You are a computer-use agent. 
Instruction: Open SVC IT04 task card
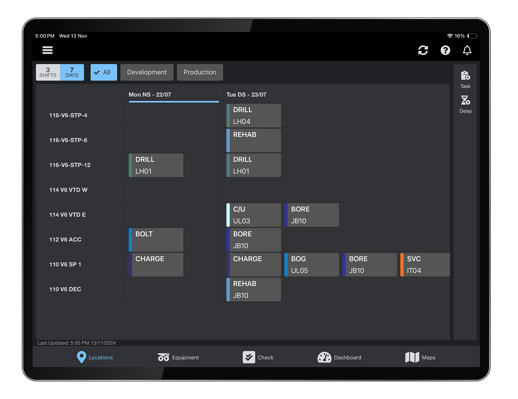(x=425, y=265)
